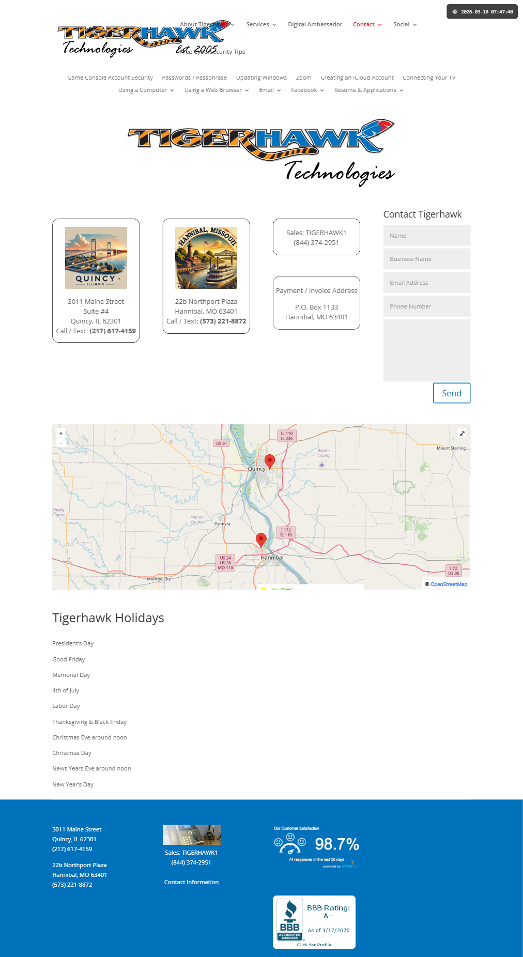
Task: Click 3011 Maine Street footer address
Action: tap(77, 829)
